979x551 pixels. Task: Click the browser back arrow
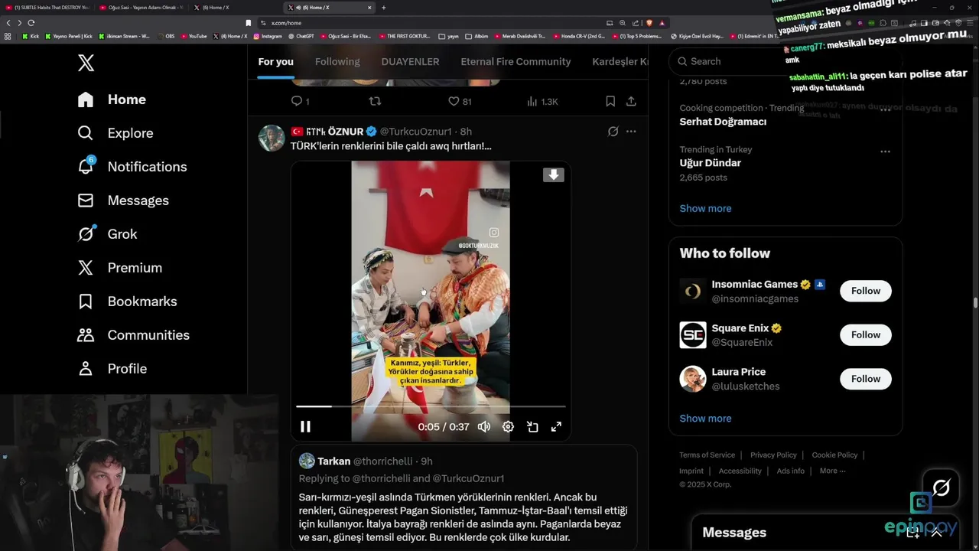pyautogui.click(x=8, y=23)
